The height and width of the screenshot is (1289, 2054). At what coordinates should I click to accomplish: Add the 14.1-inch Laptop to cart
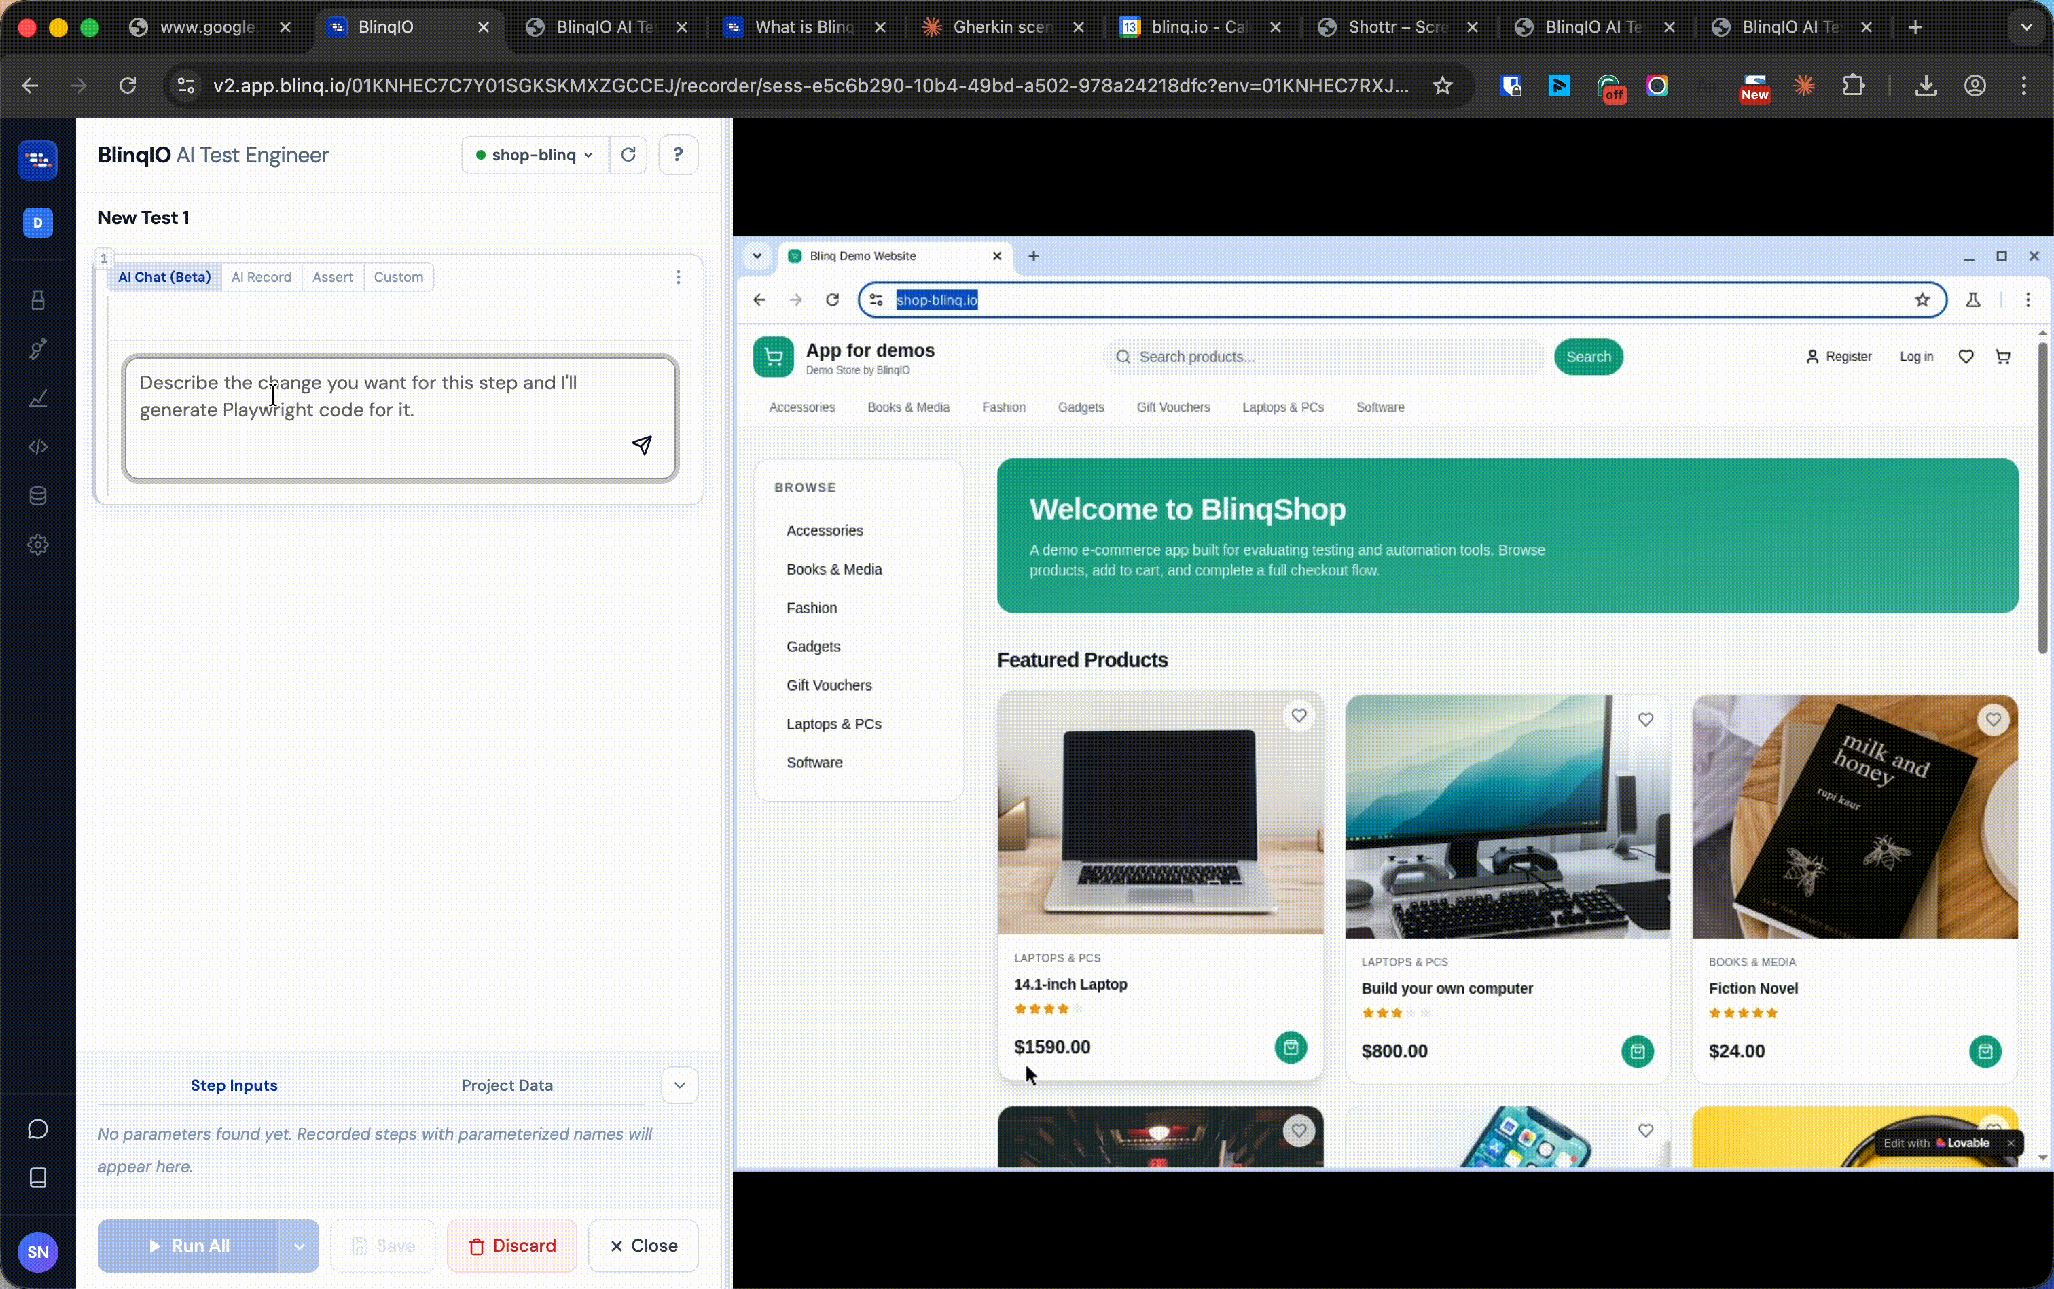[1290, 1047]
